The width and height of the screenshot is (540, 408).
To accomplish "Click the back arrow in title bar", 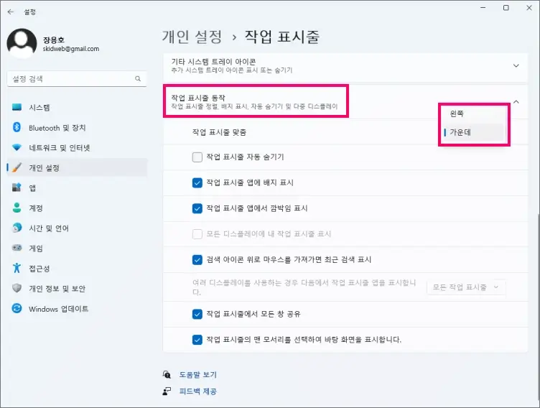I will pos(11,11).
